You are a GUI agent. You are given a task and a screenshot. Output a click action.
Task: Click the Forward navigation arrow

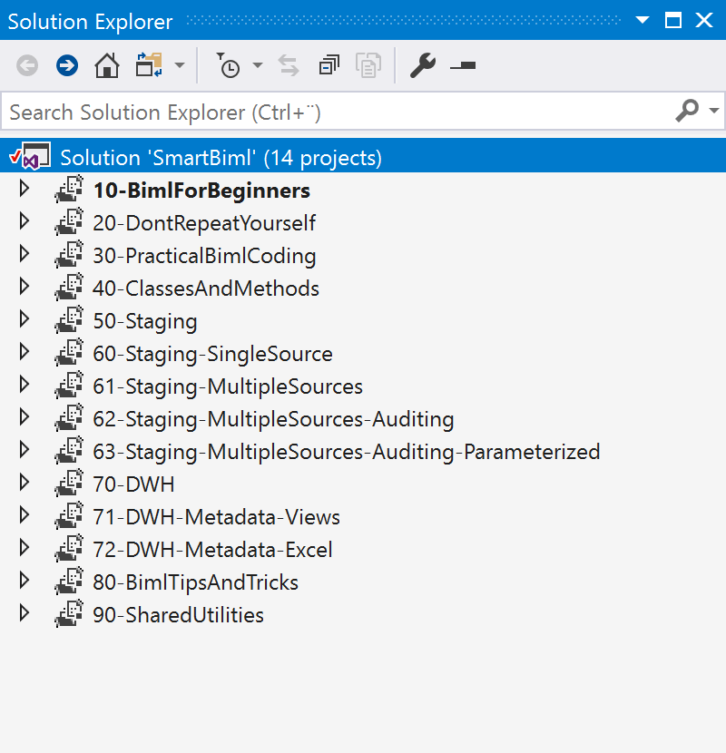click(x=67, y=65)
